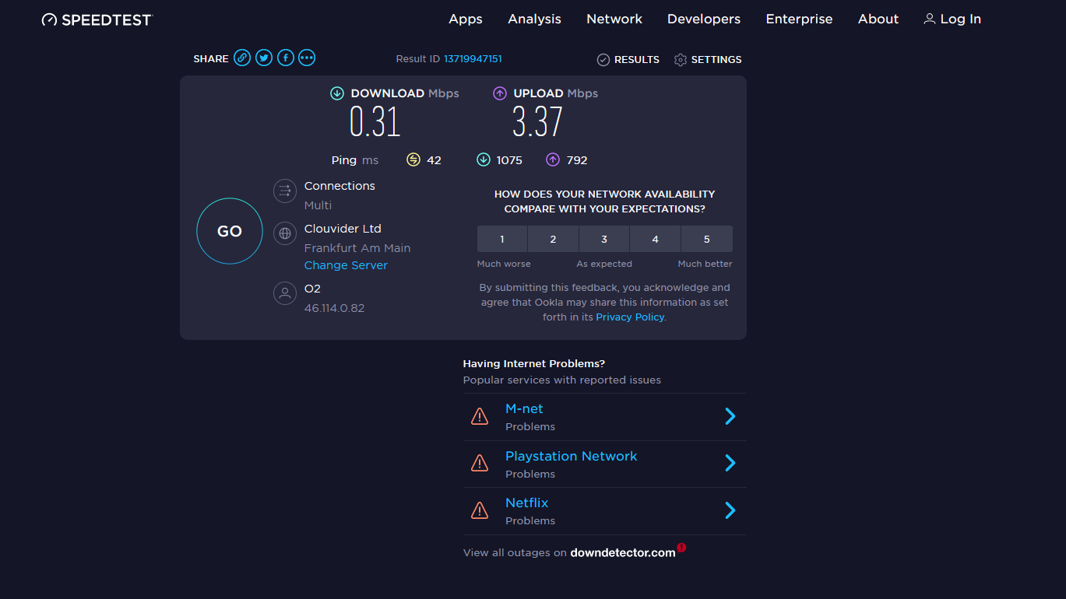This screenshot has height=599, width=1066.
Task: Open the Network menu
Action: (614, 19)
